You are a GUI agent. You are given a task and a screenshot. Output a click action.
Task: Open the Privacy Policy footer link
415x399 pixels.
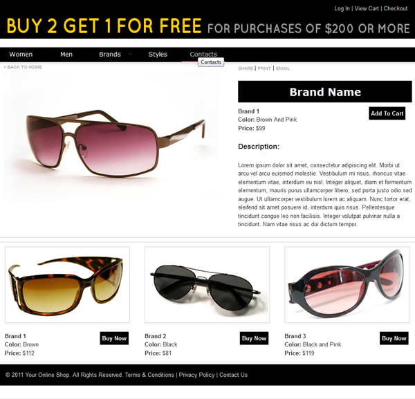click(x=196, y=375)
